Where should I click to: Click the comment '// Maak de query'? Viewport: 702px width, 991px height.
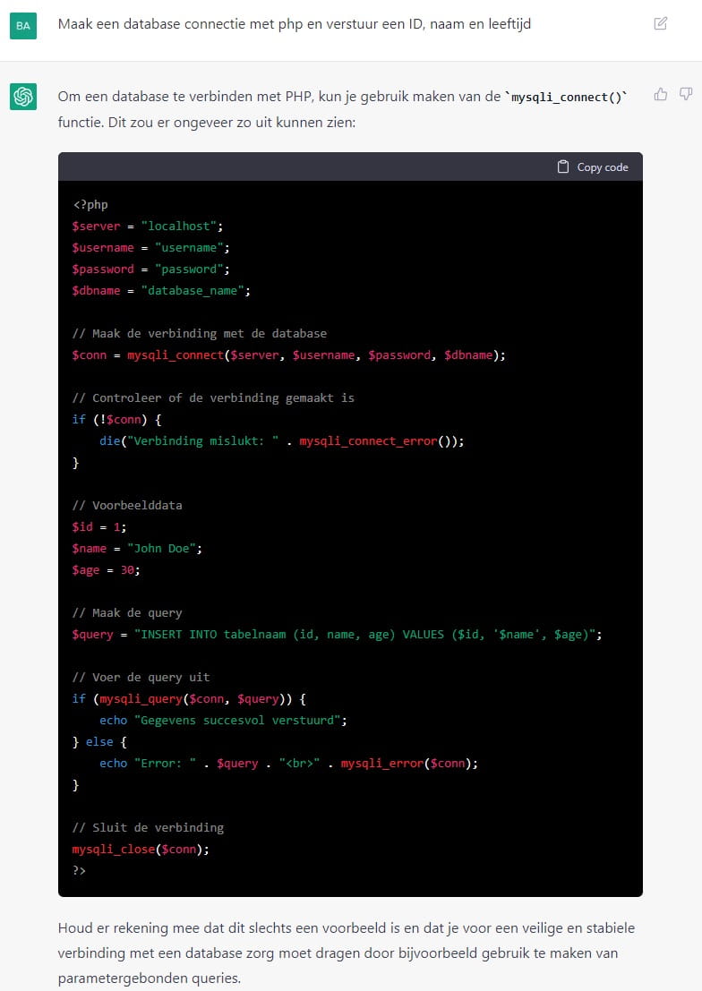(x=127, y=613)
